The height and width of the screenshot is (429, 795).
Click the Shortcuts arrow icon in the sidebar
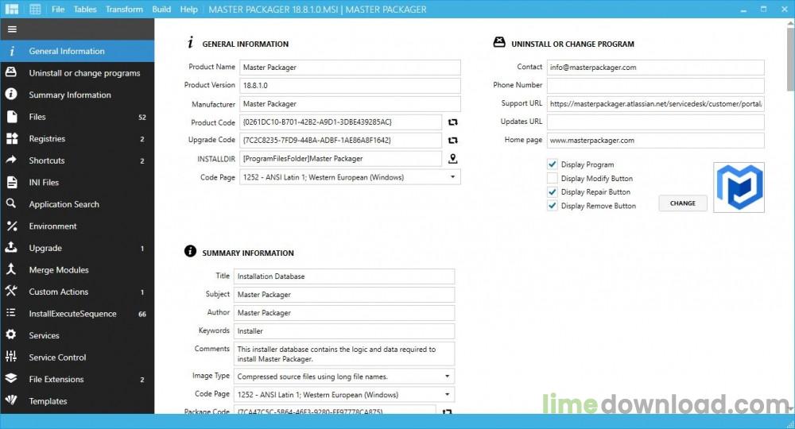point(11,160)
